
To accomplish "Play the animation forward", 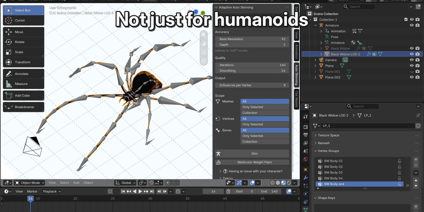I will (140, 192).
